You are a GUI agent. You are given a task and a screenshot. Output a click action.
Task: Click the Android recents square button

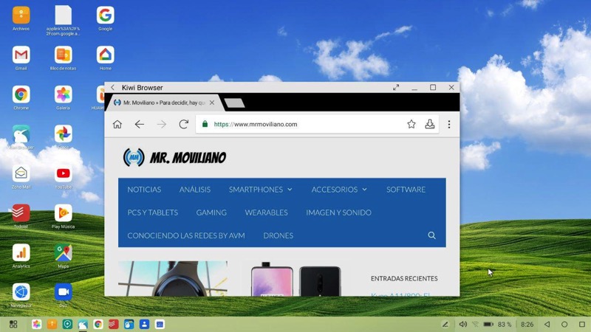582,324
